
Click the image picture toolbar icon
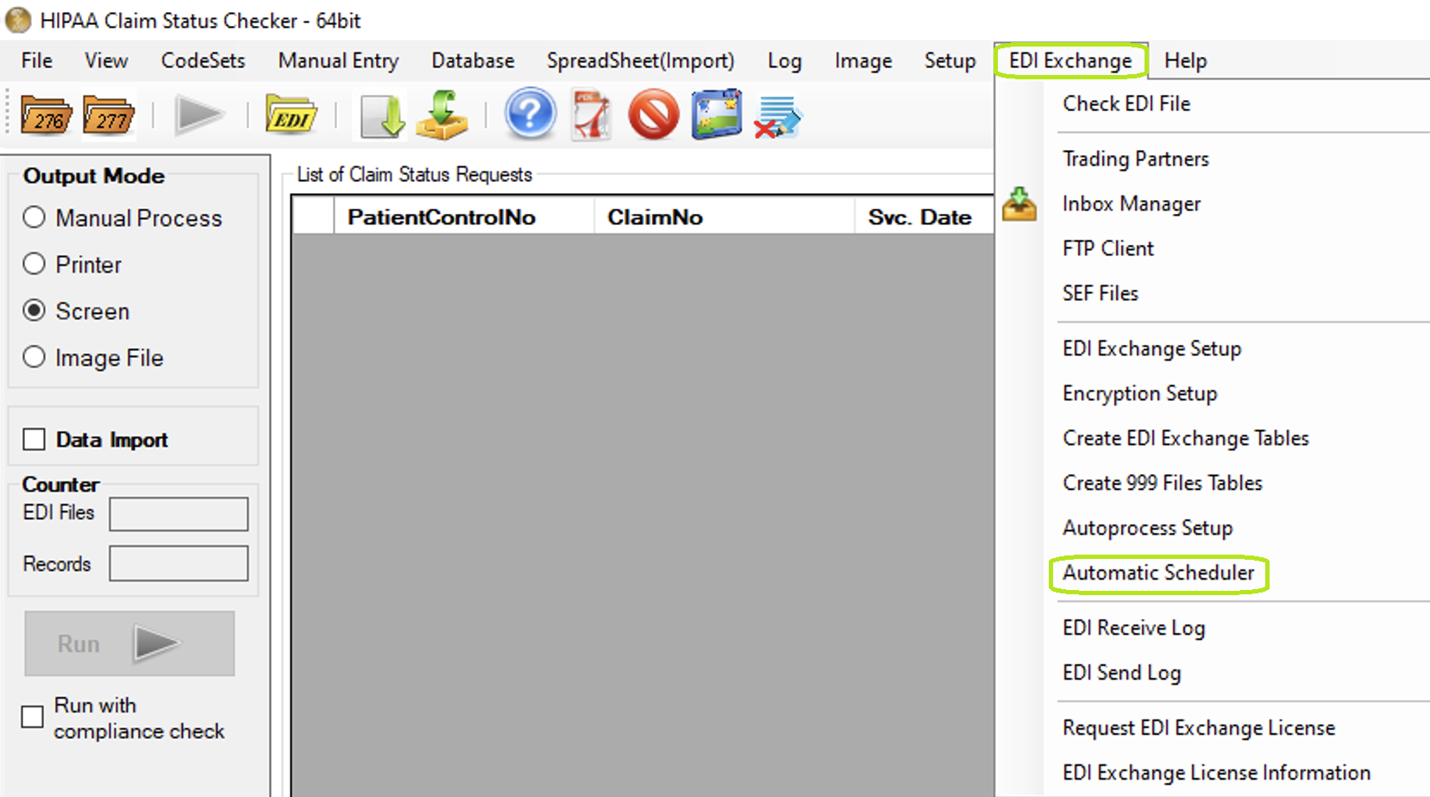(x=717, y=115)
